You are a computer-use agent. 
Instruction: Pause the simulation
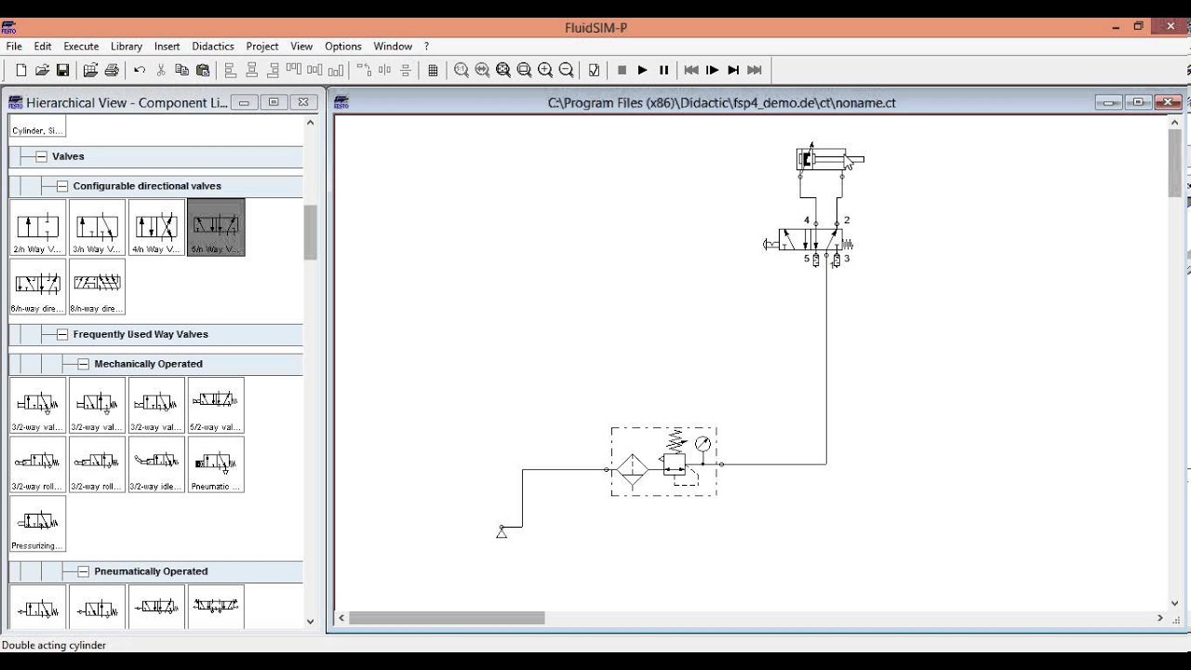663,70
